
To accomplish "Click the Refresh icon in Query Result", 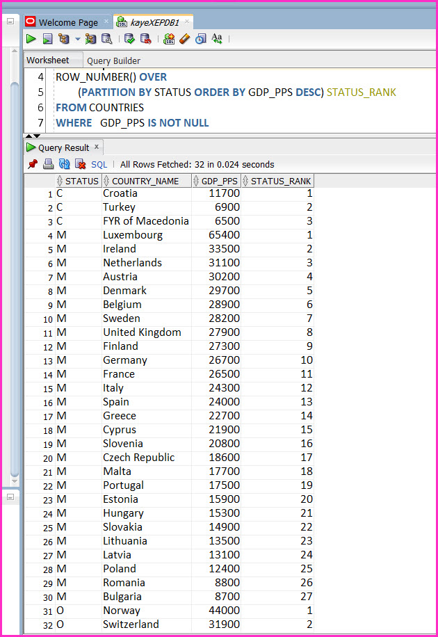I will coord(64,164).
